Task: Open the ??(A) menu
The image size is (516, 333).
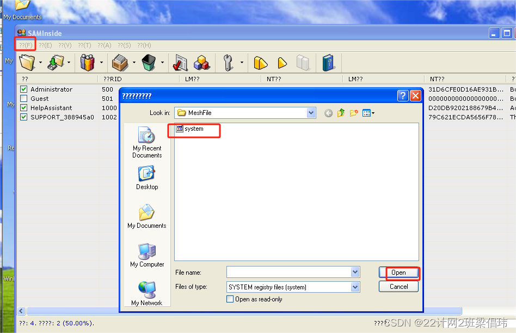Action: click(x=105, y=45)
